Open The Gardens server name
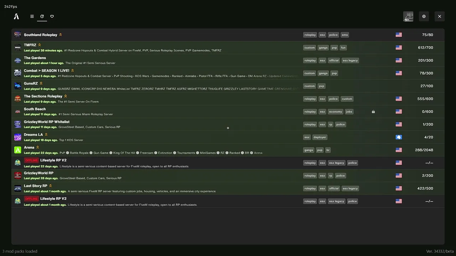The width and height of the screenshot is (456, 256). [x=35, y=58]
